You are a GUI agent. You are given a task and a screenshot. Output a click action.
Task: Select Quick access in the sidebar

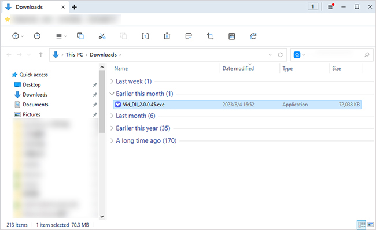pyautogui.click(x=34, y=75)
